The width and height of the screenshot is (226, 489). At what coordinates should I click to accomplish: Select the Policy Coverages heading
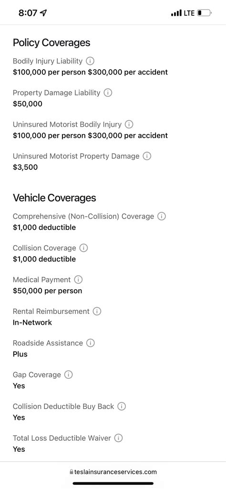[51, 43]
